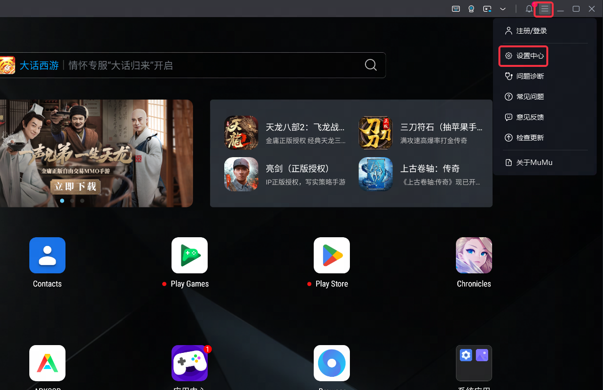Open the 亮剑 game icon
The width and height of the screenshot is (603, 390).
point(241,174)
